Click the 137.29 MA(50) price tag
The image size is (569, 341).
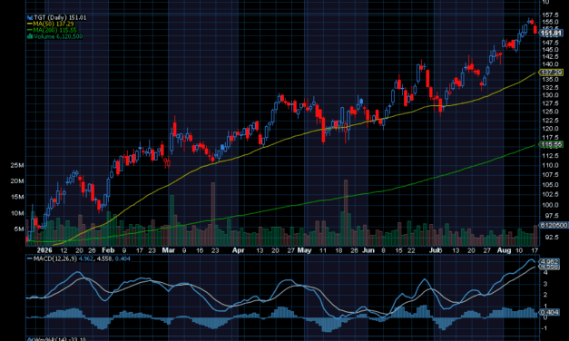551,73
